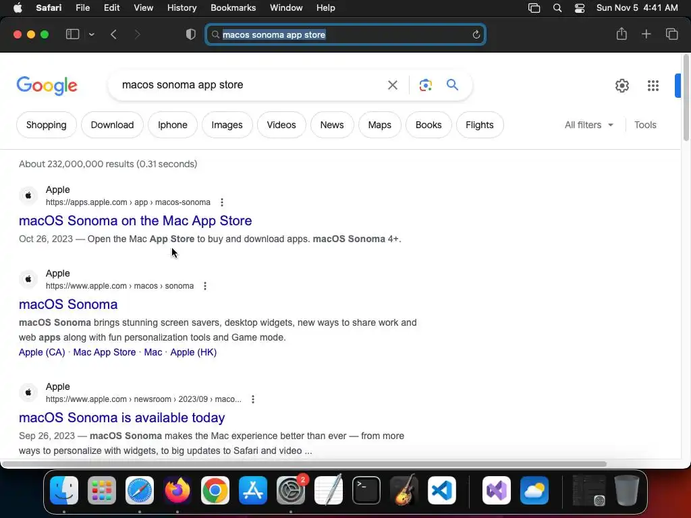Clear the Google search query
This screenshot has height=518, width=691.
tap(392, 85)
